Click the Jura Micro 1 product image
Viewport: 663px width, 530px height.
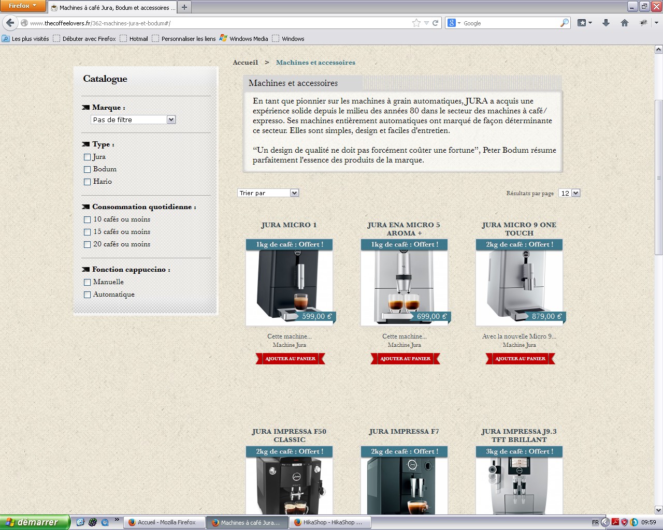point(289,283)
